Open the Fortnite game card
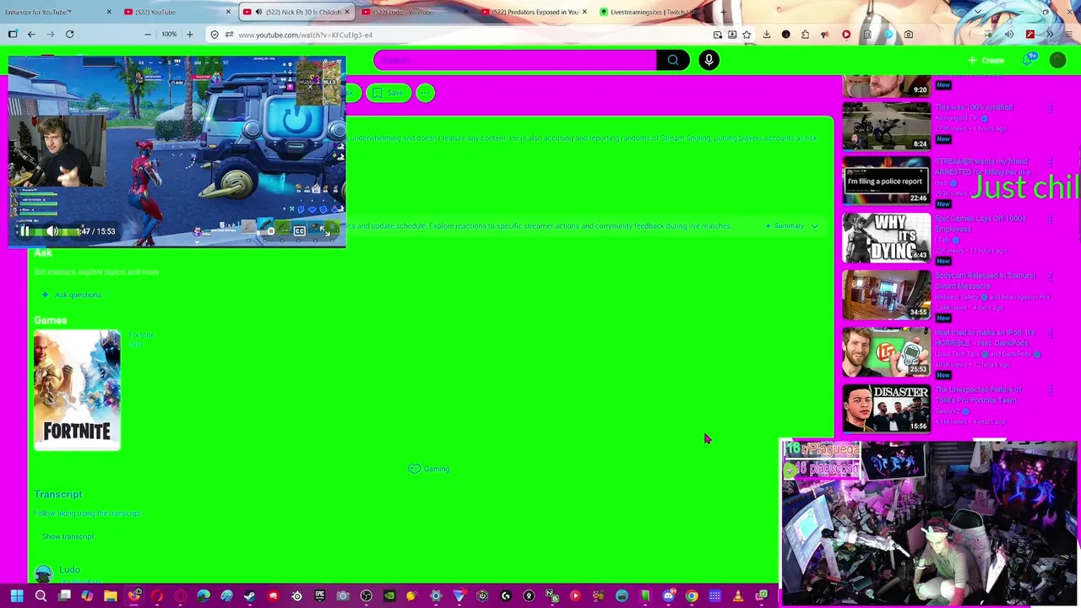The image size is (1081, 608). [77, 390]
